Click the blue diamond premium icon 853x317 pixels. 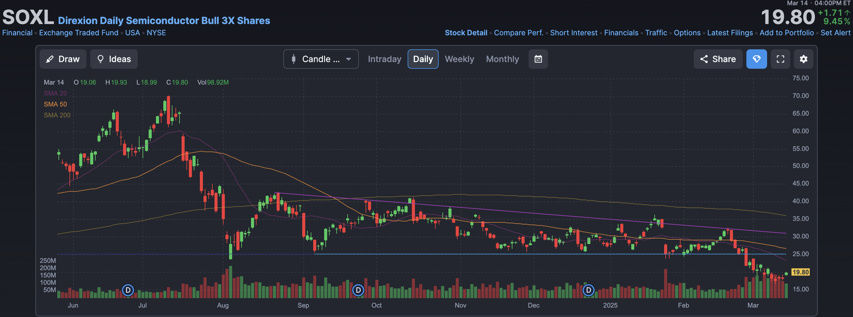point(756,59)
